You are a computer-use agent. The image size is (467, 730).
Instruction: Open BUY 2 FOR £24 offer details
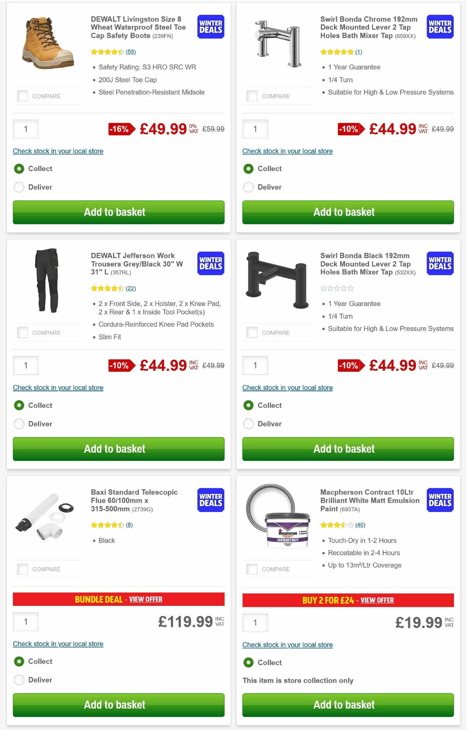pyautogui.click(x=377, y=600)
